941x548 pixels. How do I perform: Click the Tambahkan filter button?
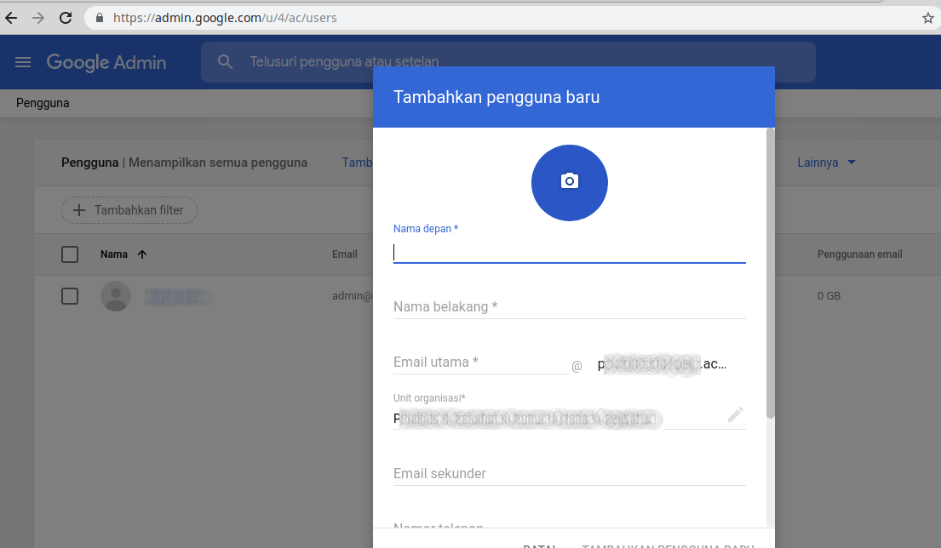pos(129,210)
